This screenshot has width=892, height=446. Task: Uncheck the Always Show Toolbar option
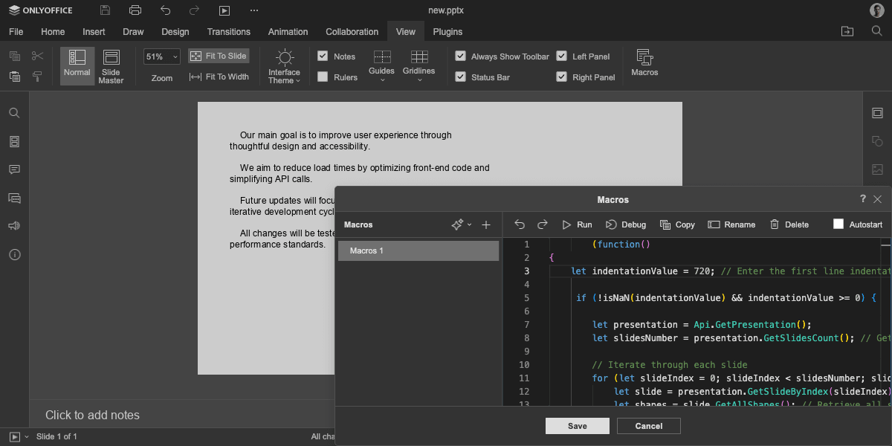pyautogui.click(x=461, y=56)
